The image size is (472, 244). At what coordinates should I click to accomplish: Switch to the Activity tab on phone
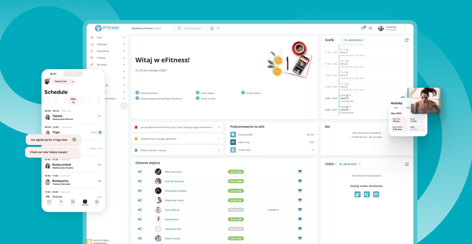tap(61, 202)
